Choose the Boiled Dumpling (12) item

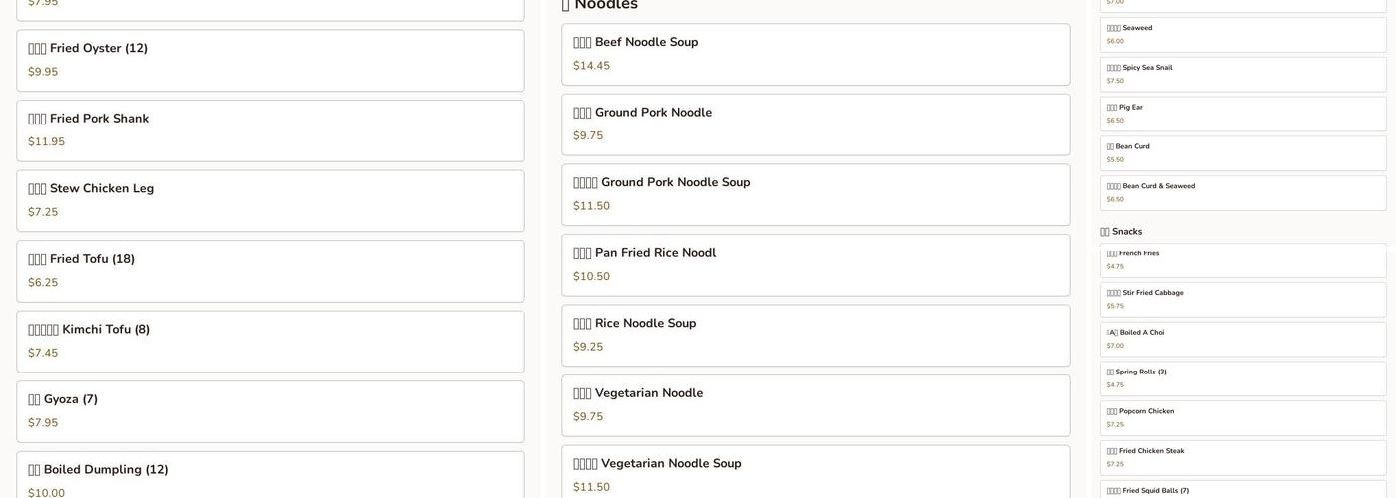point(270,476)
